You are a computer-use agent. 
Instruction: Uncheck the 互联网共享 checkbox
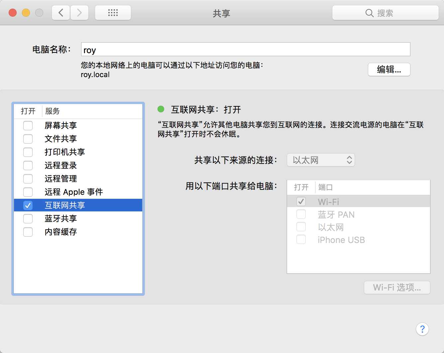28,205
